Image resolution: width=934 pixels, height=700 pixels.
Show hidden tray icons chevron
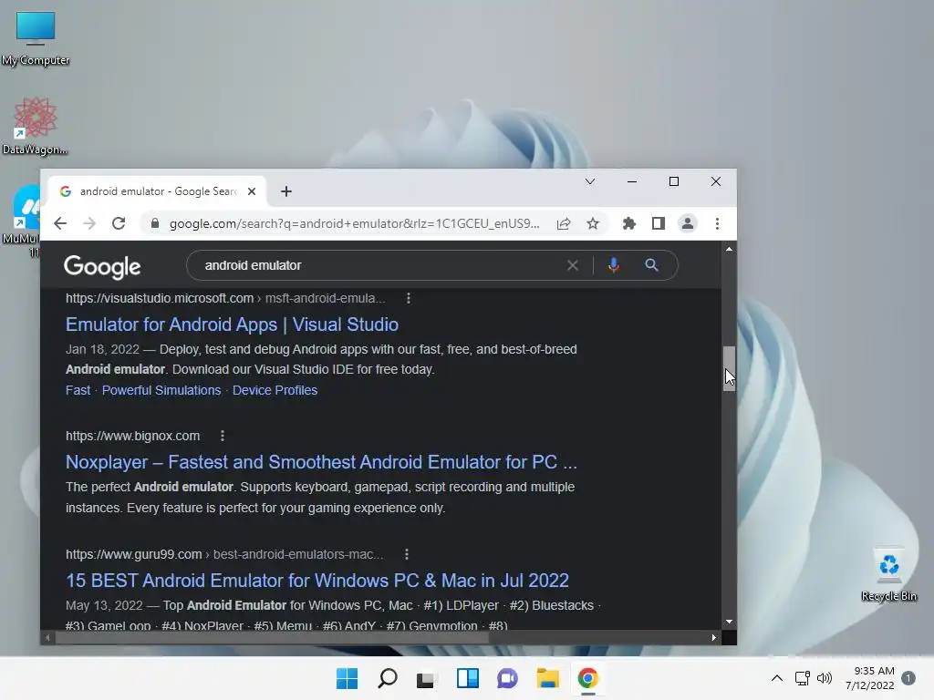click(777, 678)
